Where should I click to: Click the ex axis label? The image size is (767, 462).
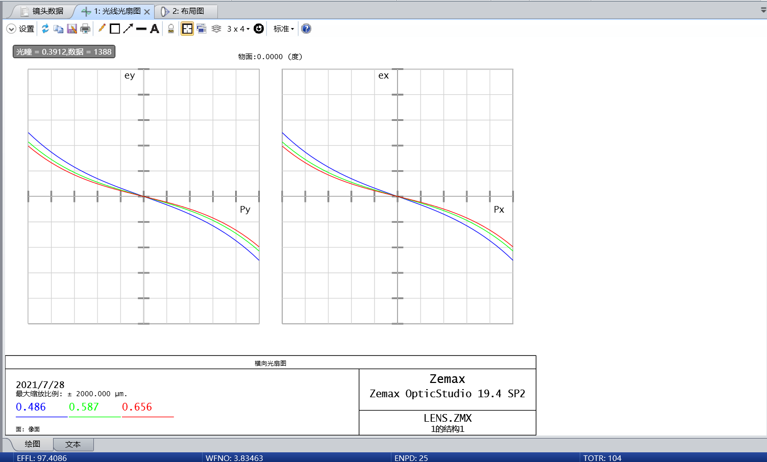tap(383, 75)
